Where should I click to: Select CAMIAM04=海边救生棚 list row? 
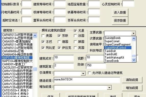pyautogui.click(x=17, y=54)
